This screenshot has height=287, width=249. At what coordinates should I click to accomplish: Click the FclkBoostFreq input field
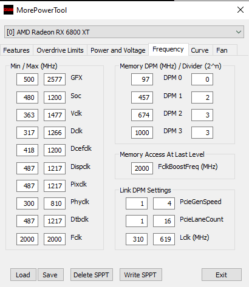click(142, 168)
